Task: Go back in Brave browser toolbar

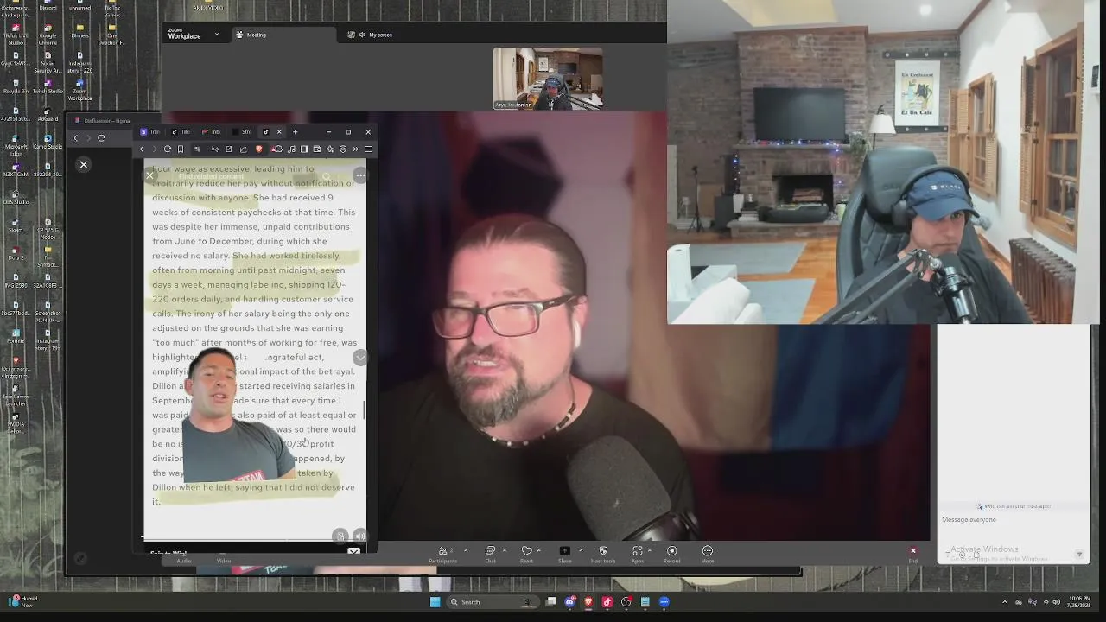Action: click(142, 149)
